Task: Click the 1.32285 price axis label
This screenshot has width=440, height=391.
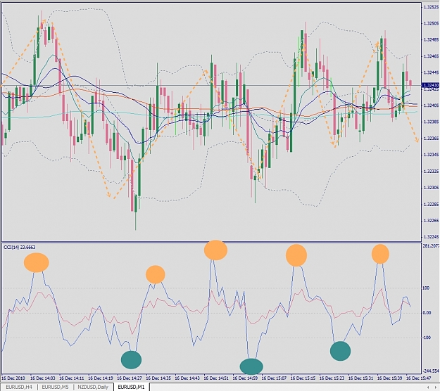Action: coord(431,204)
